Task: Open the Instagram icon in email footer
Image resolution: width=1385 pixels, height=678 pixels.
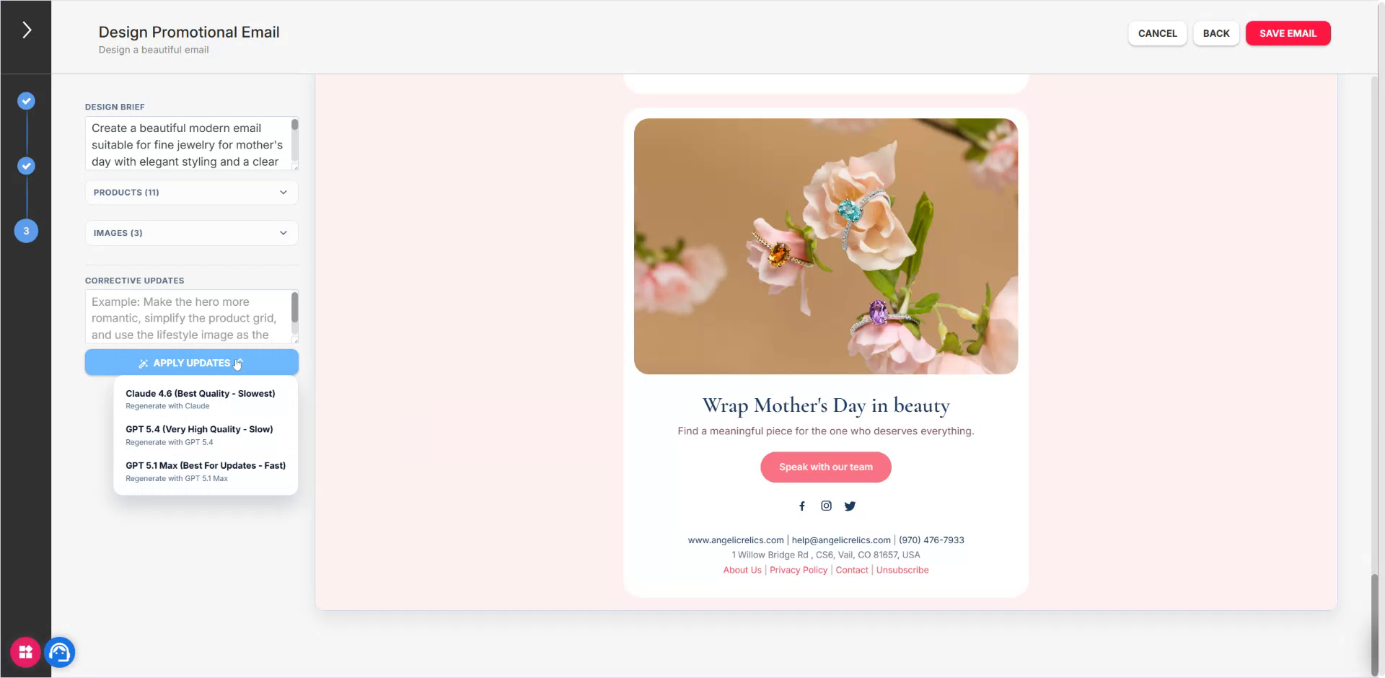Action: pos(826,506)
